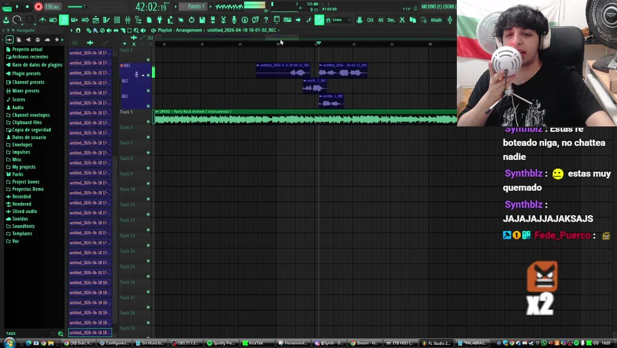
Task: Open the piano keyboard icon in toolbar
Action: click(287, 20)
